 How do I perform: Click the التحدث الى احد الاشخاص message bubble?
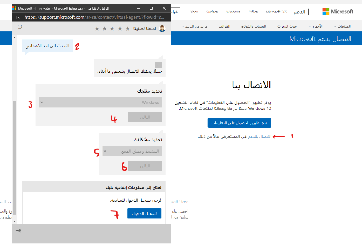click(47, 46)
